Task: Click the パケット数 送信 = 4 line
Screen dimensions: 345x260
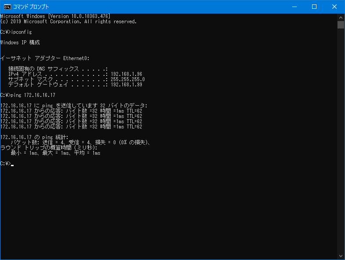Action: [x=80, y=142]
